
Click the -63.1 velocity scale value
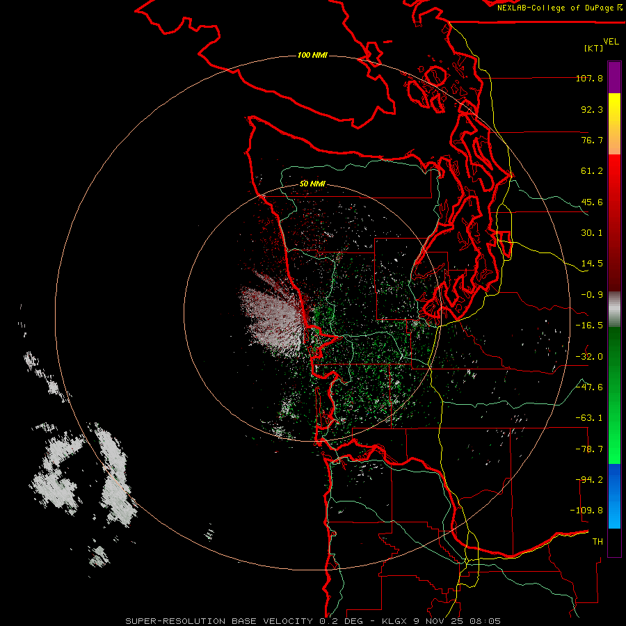(x=589, y=418)
